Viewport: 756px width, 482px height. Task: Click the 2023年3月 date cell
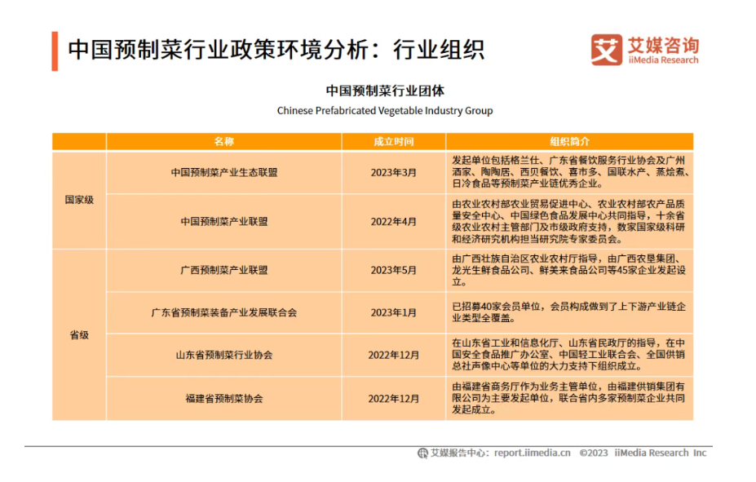[393, 173]
